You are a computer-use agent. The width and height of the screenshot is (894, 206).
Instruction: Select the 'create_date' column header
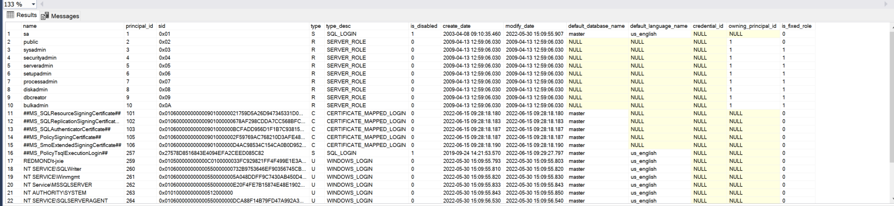pyautogui.click(x=473, y=26)
